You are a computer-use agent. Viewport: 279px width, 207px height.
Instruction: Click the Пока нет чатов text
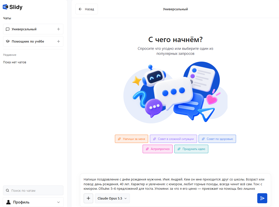(x=14, y=62)
